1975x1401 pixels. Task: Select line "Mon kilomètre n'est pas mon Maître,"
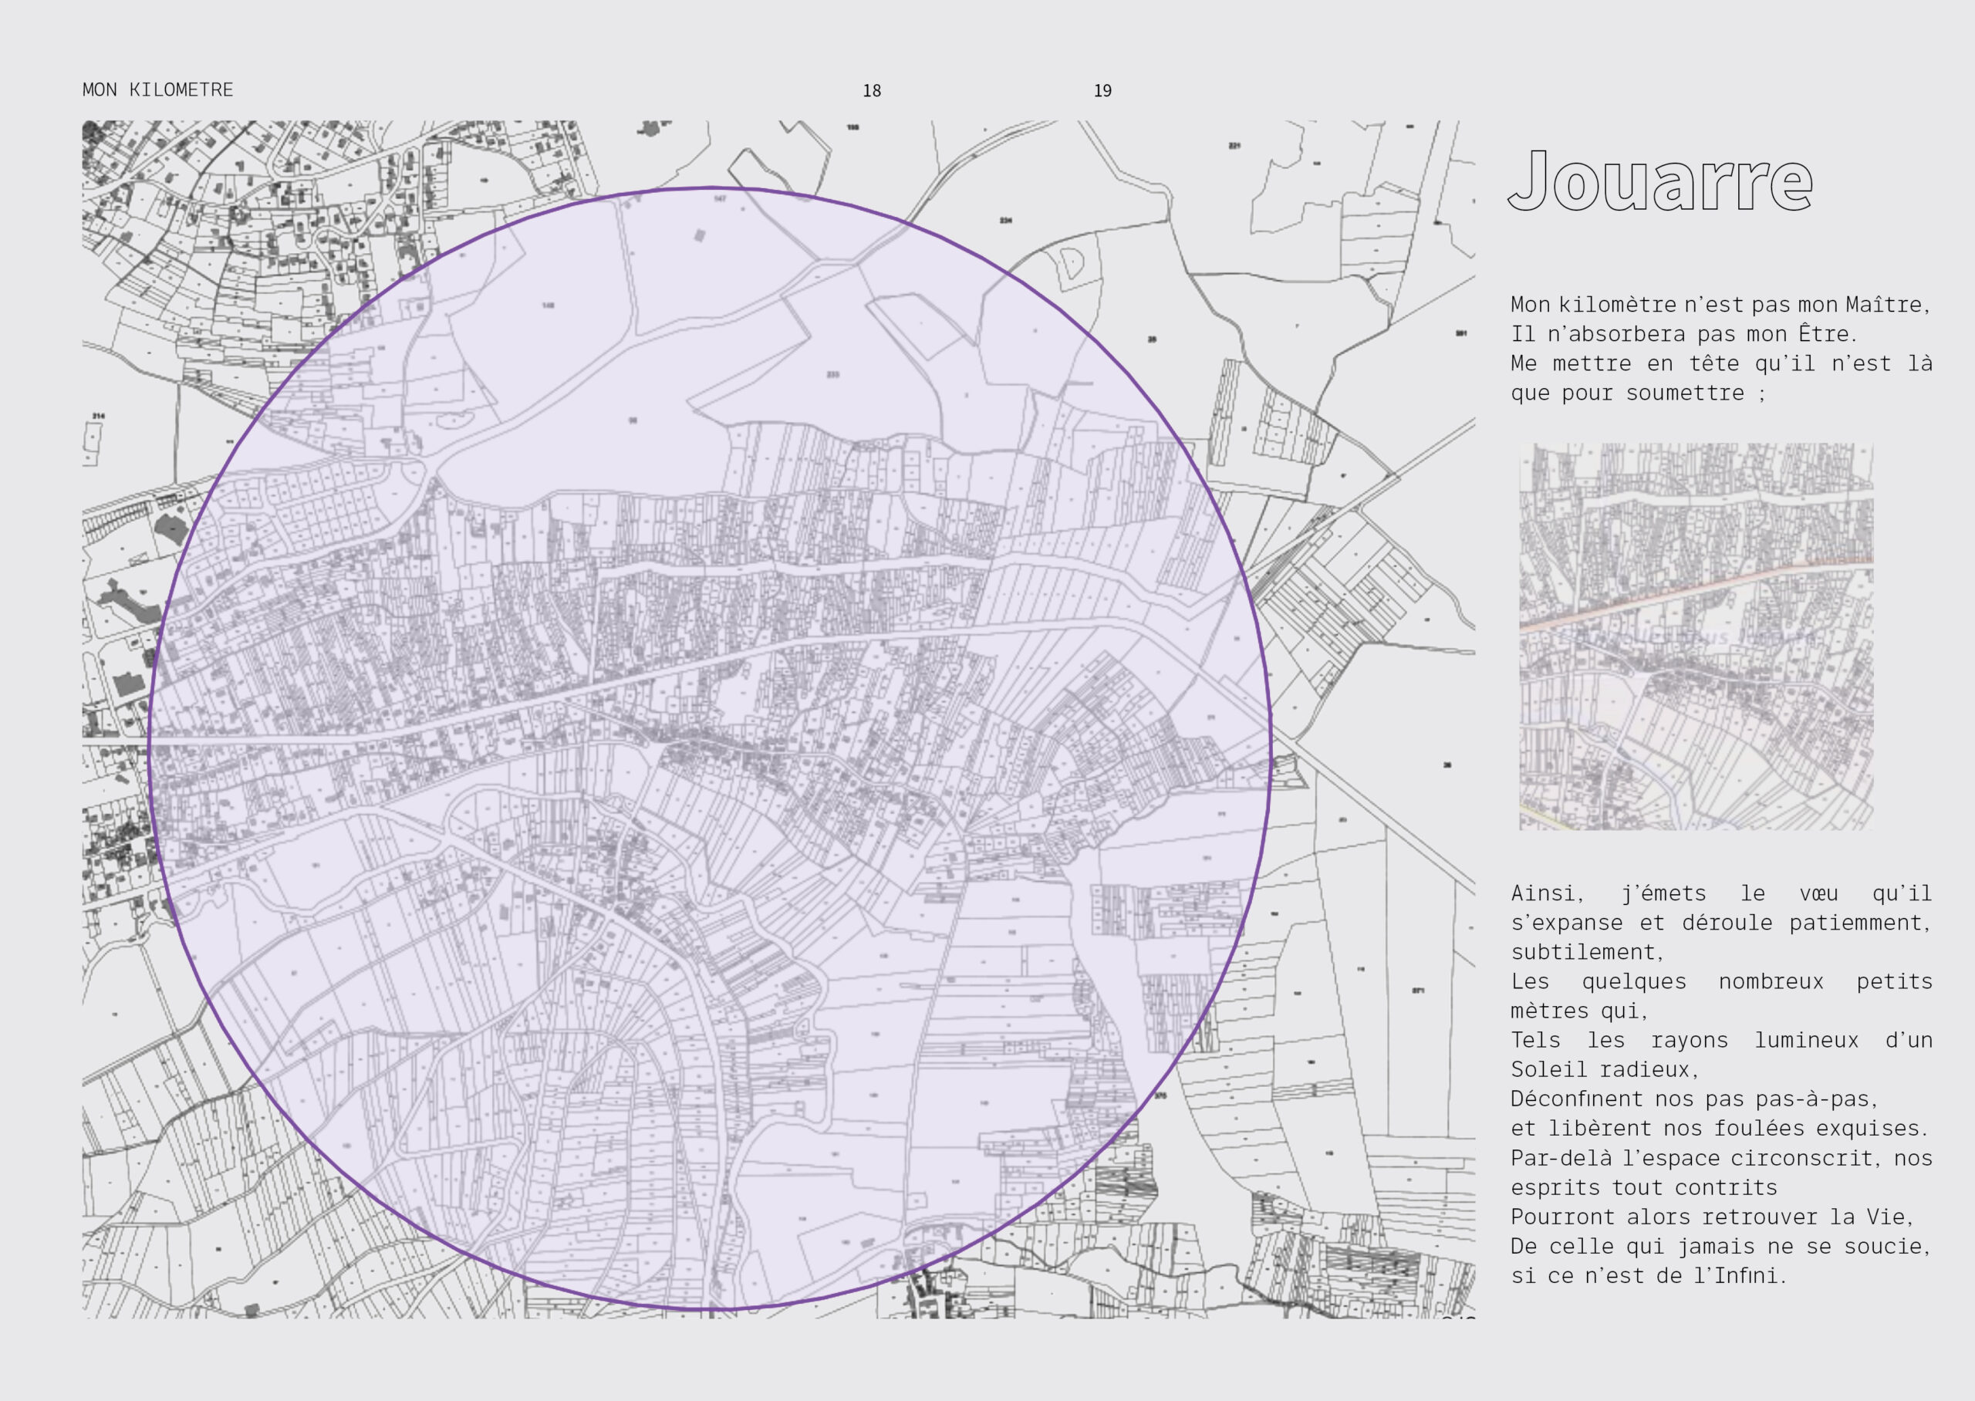point(1720,306)
